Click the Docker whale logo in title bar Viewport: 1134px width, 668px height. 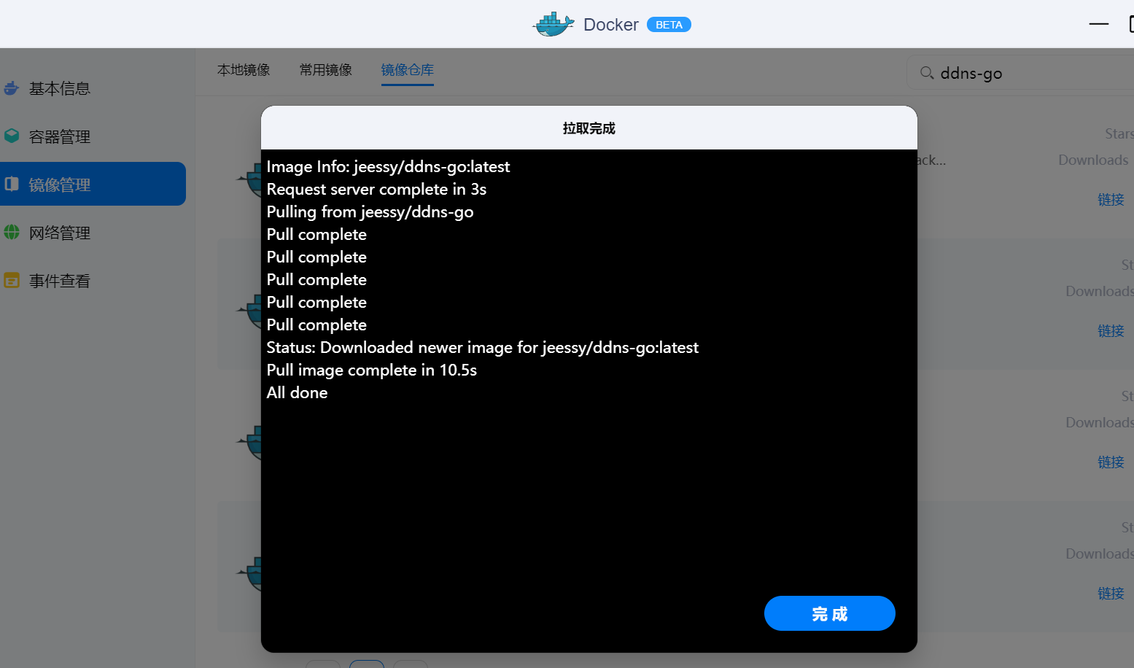coord(554,25)
